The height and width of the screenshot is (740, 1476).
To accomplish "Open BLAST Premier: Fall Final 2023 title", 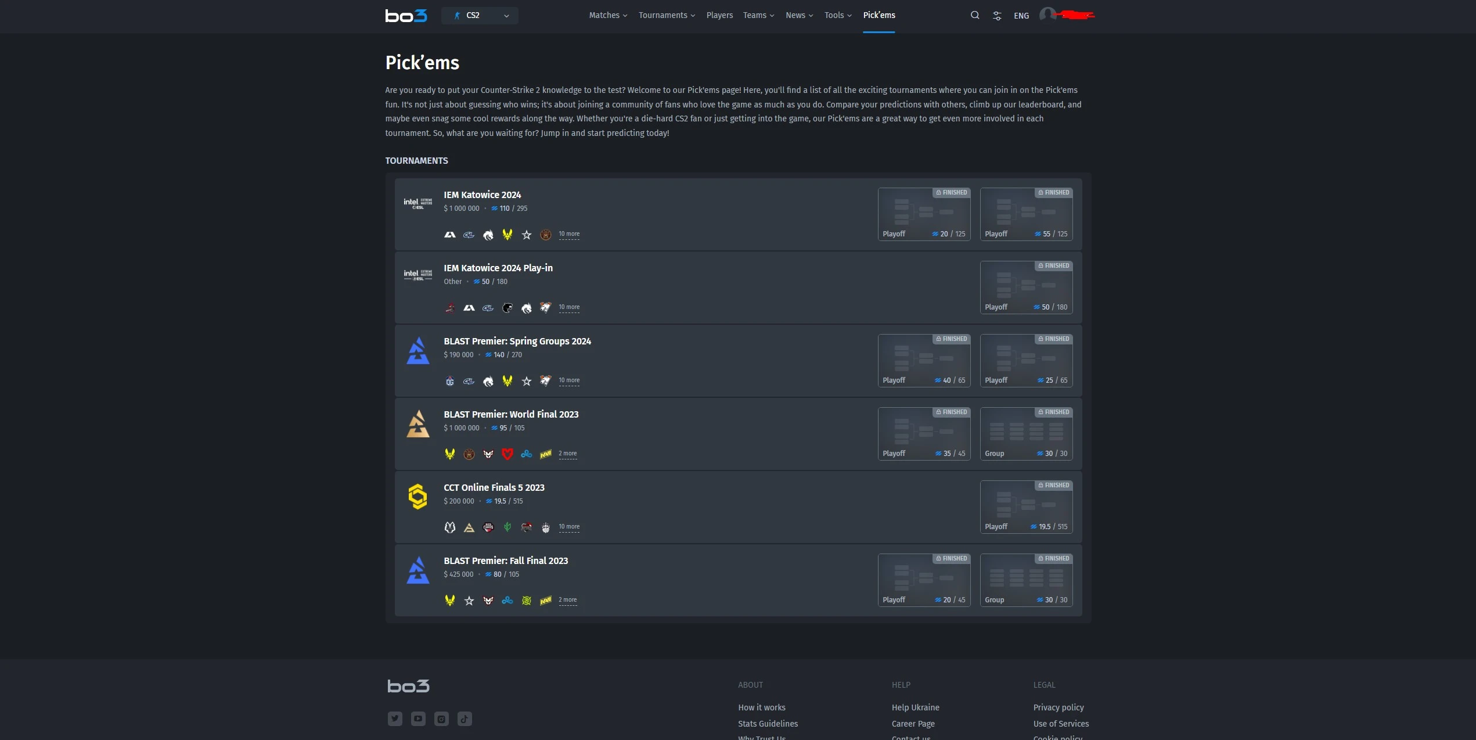I will pos(506,561).
